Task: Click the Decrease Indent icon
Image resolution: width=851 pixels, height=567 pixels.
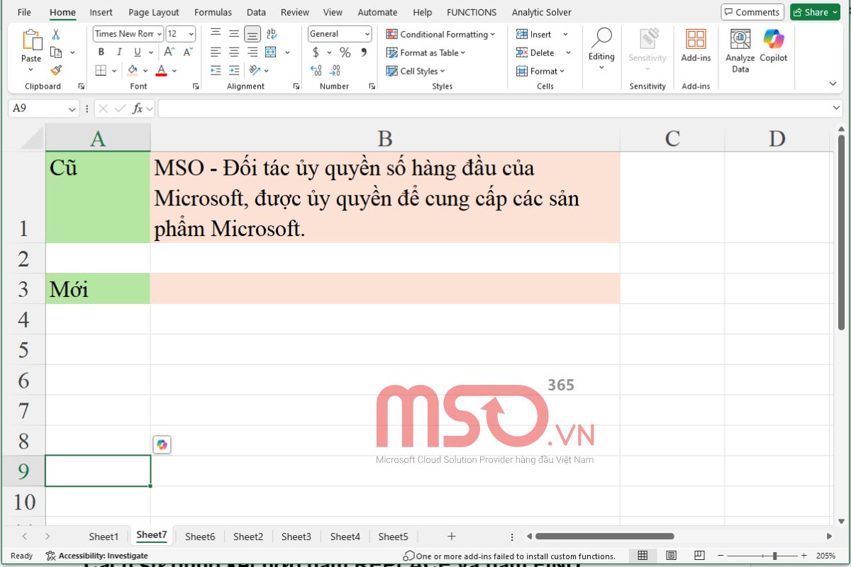Action: point(216,70)
